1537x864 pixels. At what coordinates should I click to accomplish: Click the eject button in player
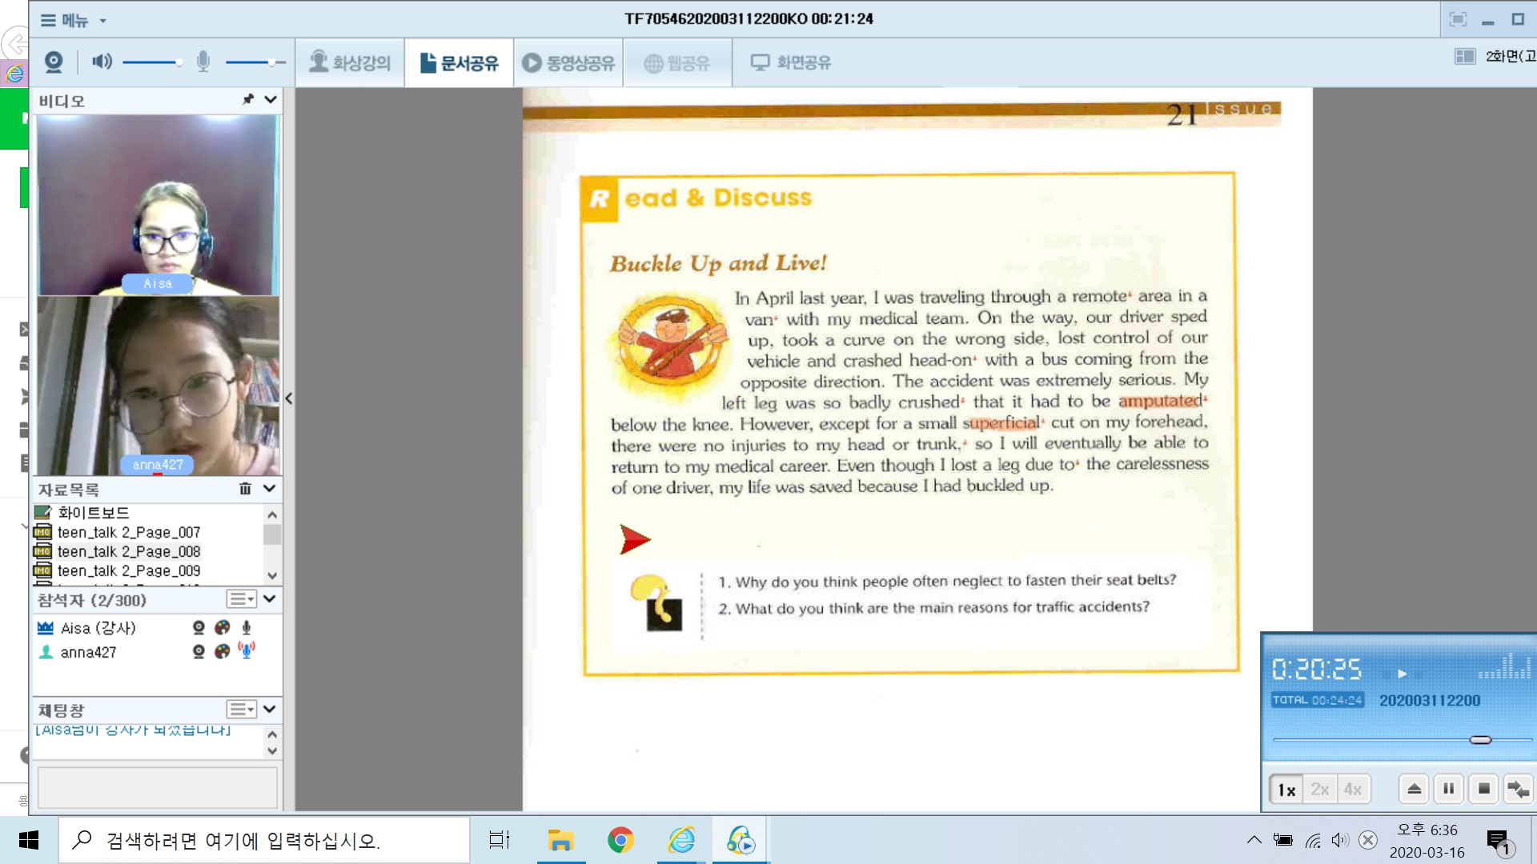tap(1414, 789)
